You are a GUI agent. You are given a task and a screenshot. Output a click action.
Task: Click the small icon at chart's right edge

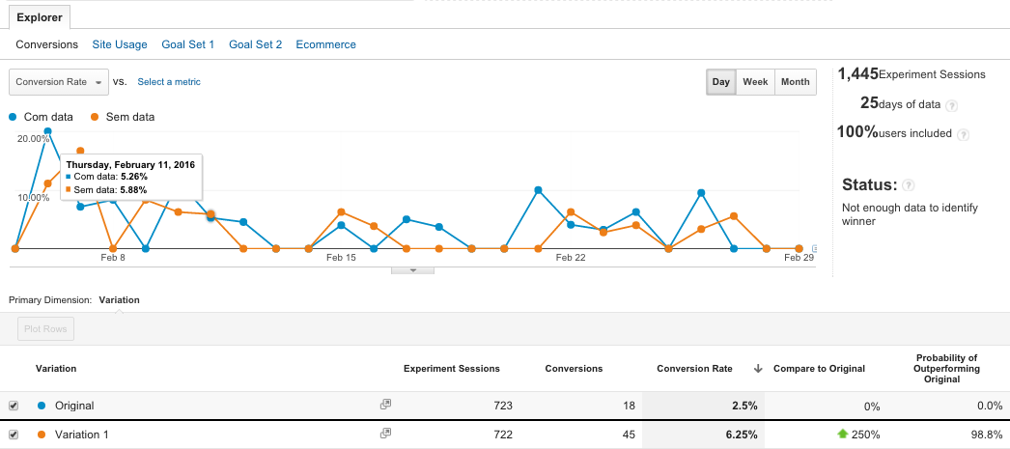814,248
